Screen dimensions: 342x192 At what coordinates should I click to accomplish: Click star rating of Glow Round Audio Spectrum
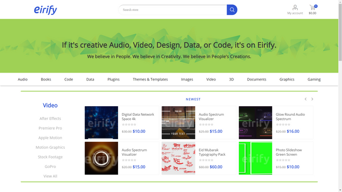(x=283, y=124)
